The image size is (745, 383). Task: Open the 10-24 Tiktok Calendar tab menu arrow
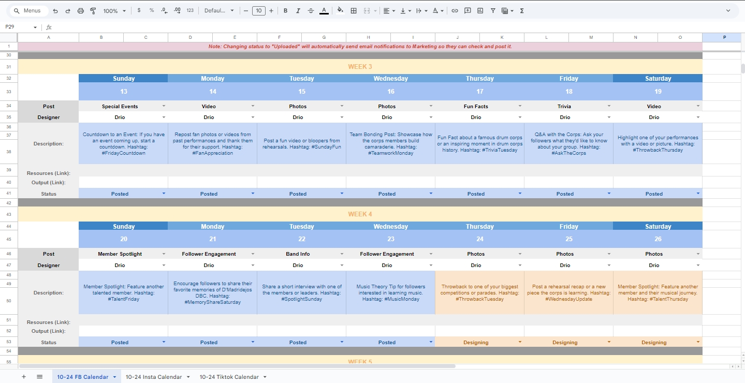(x=265, y=377)
